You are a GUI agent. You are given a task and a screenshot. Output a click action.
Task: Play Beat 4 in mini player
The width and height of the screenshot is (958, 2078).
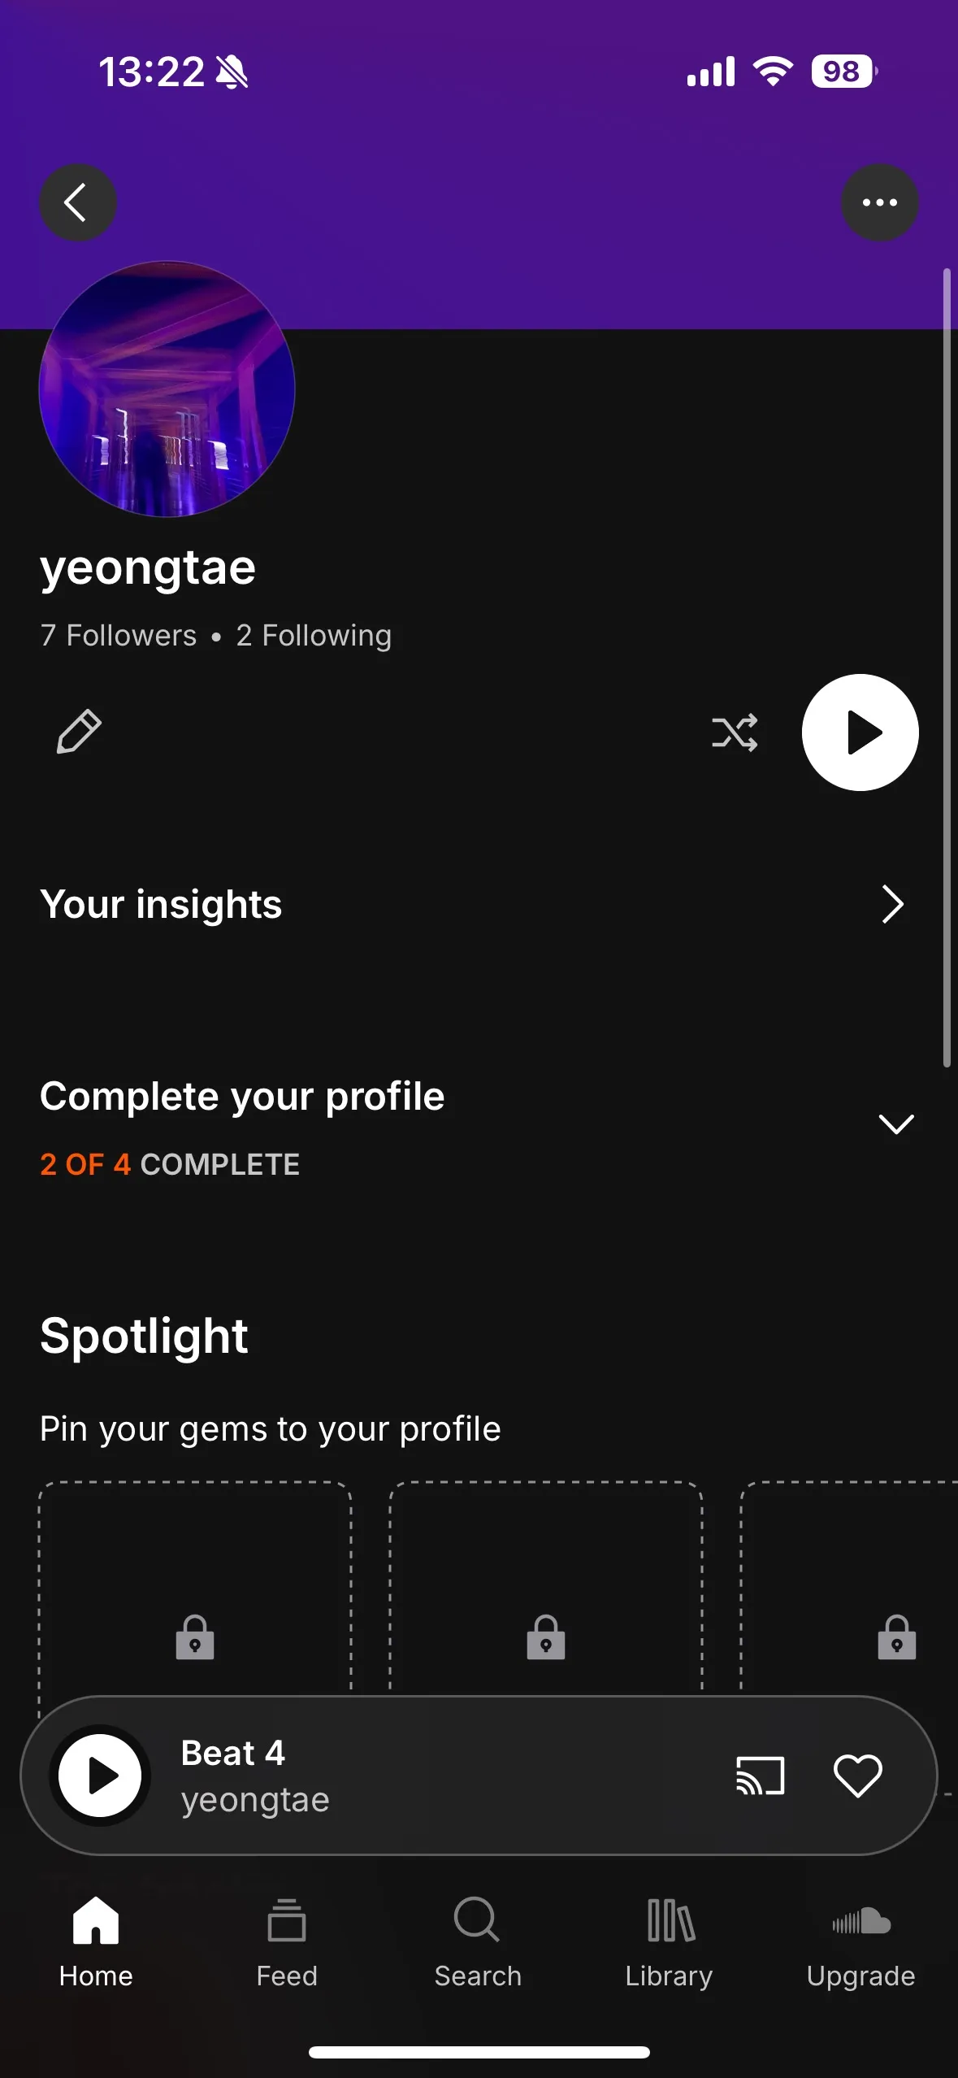[x=100, y=1776]
